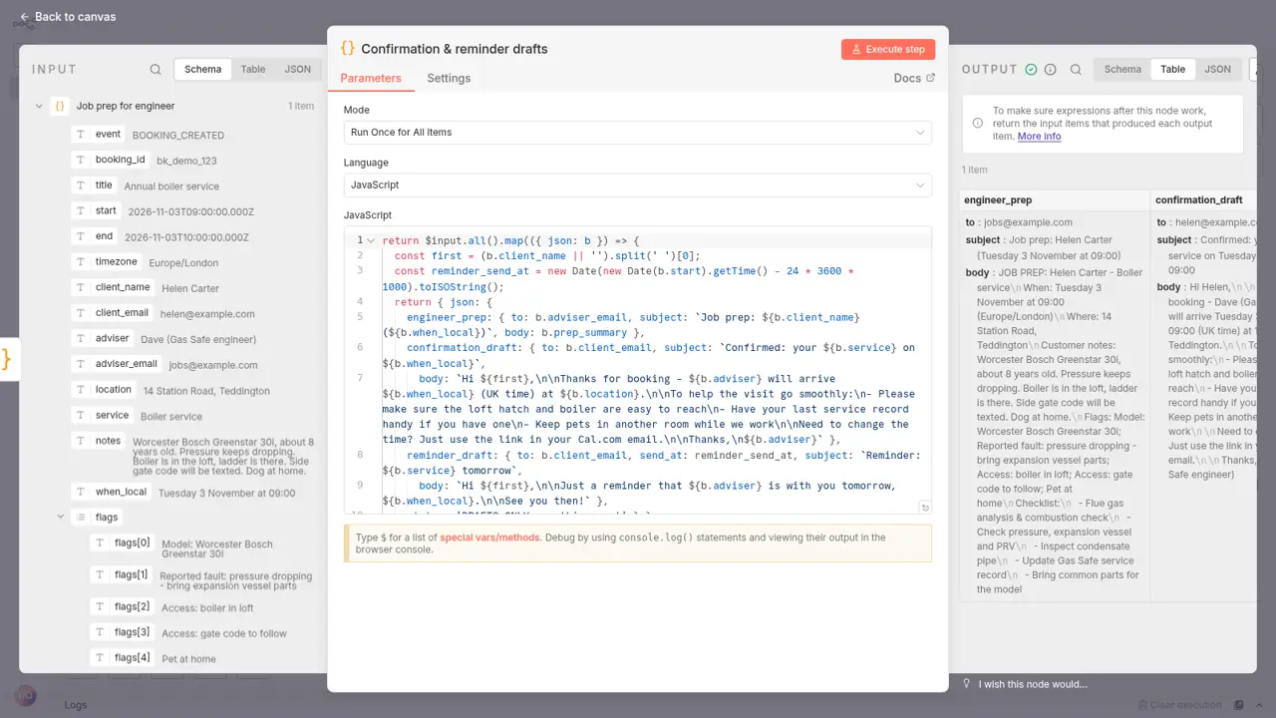Switch input view to Table
This screenshot has height=718, width=1276.
[x=253, y=70]
